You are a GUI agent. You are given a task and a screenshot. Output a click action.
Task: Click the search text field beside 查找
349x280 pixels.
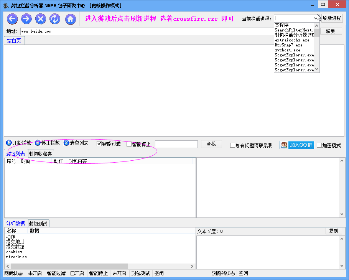[x=176, y=144]
